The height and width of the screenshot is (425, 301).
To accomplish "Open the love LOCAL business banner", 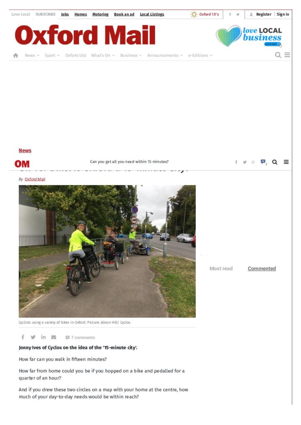I will coord(249,36).
